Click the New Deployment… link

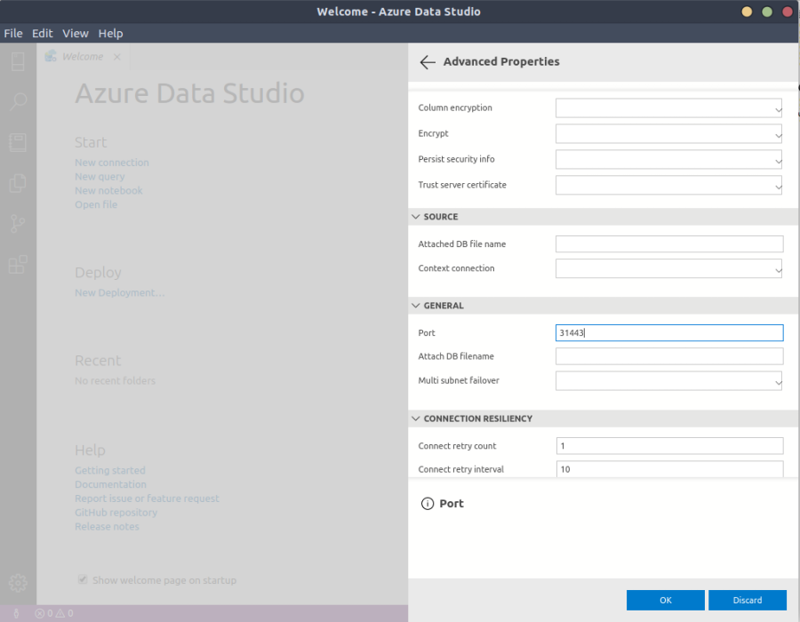click(x=119, y=292)
